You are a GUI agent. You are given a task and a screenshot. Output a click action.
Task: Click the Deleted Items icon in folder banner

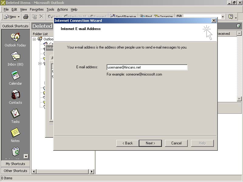[238, 25]
